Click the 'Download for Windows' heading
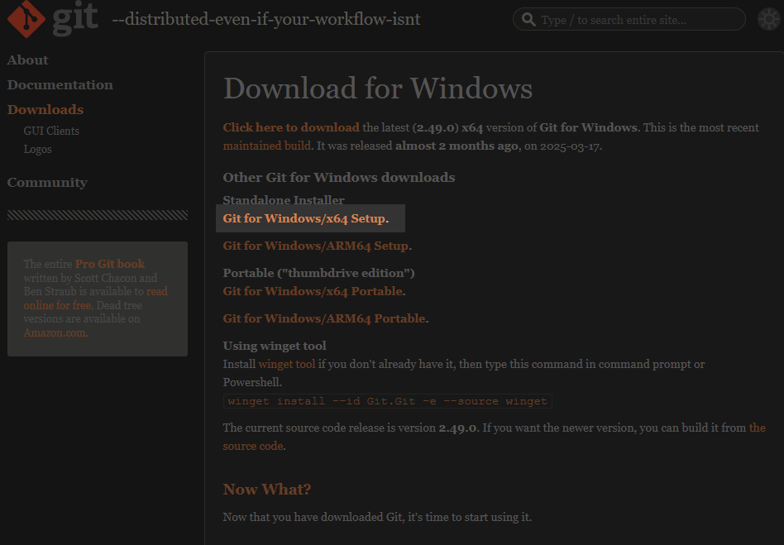 377,88
